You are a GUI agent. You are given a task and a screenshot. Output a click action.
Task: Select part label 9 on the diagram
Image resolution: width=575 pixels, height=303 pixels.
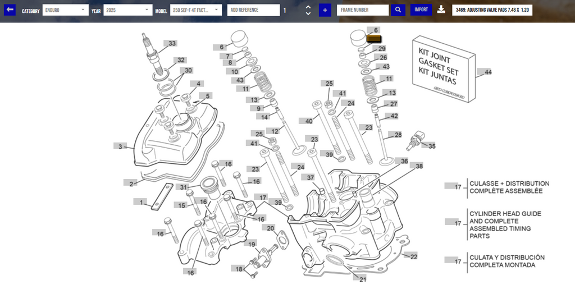click(x=257, y=108)
